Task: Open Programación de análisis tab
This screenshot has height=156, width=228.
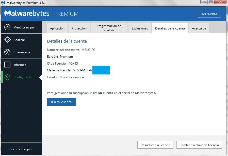Action: point(109,28)
